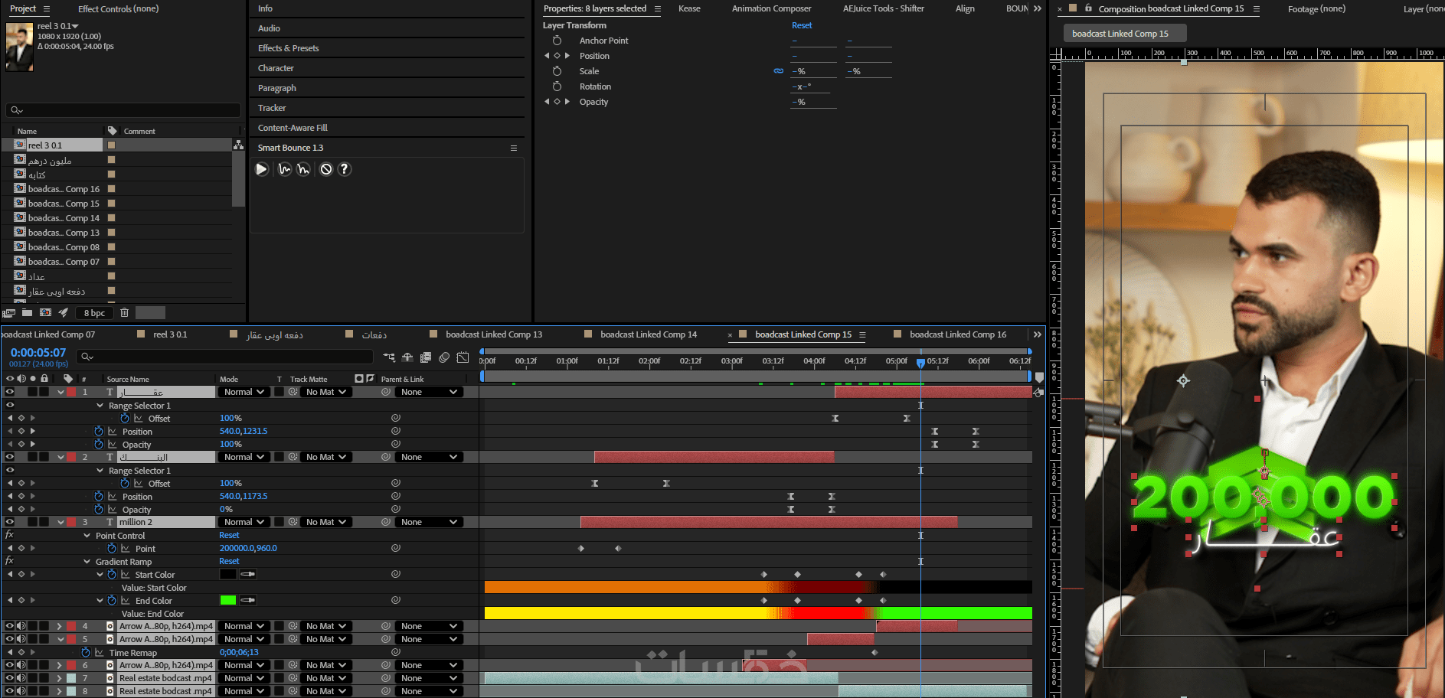This screenshot has width=1445, height=698.
Task: Enable Frame Blending for timeline layers
Action: [426, 357]
